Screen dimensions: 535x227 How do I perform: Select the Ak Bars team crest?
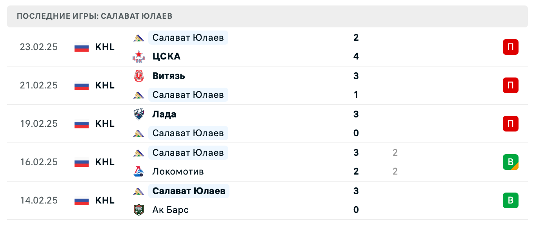click(139, 210)
